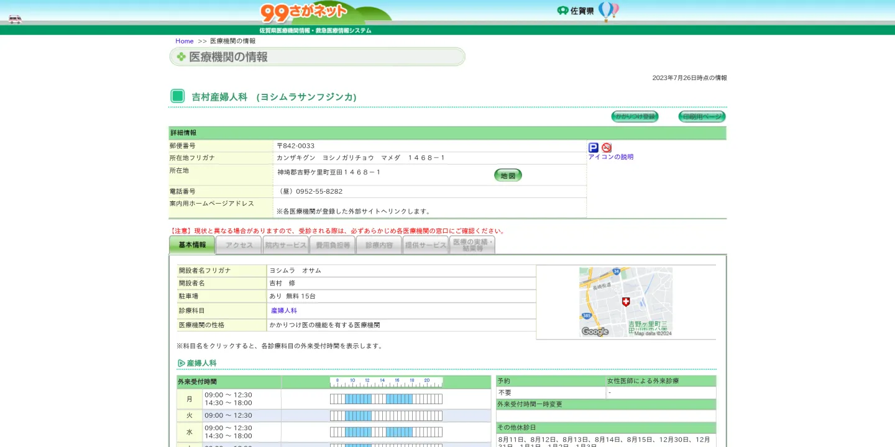Click the 産婦人科 link in 診療科目 row
This screenshot has height=447, width=895.
284,310
